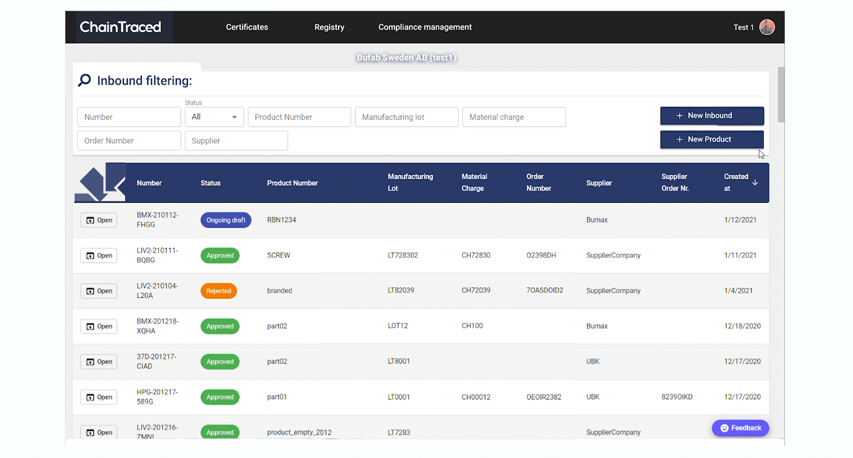Screen dimensions: 853x458
Task: Click the Created at sort arrow
Action: (x=755, y=182)
